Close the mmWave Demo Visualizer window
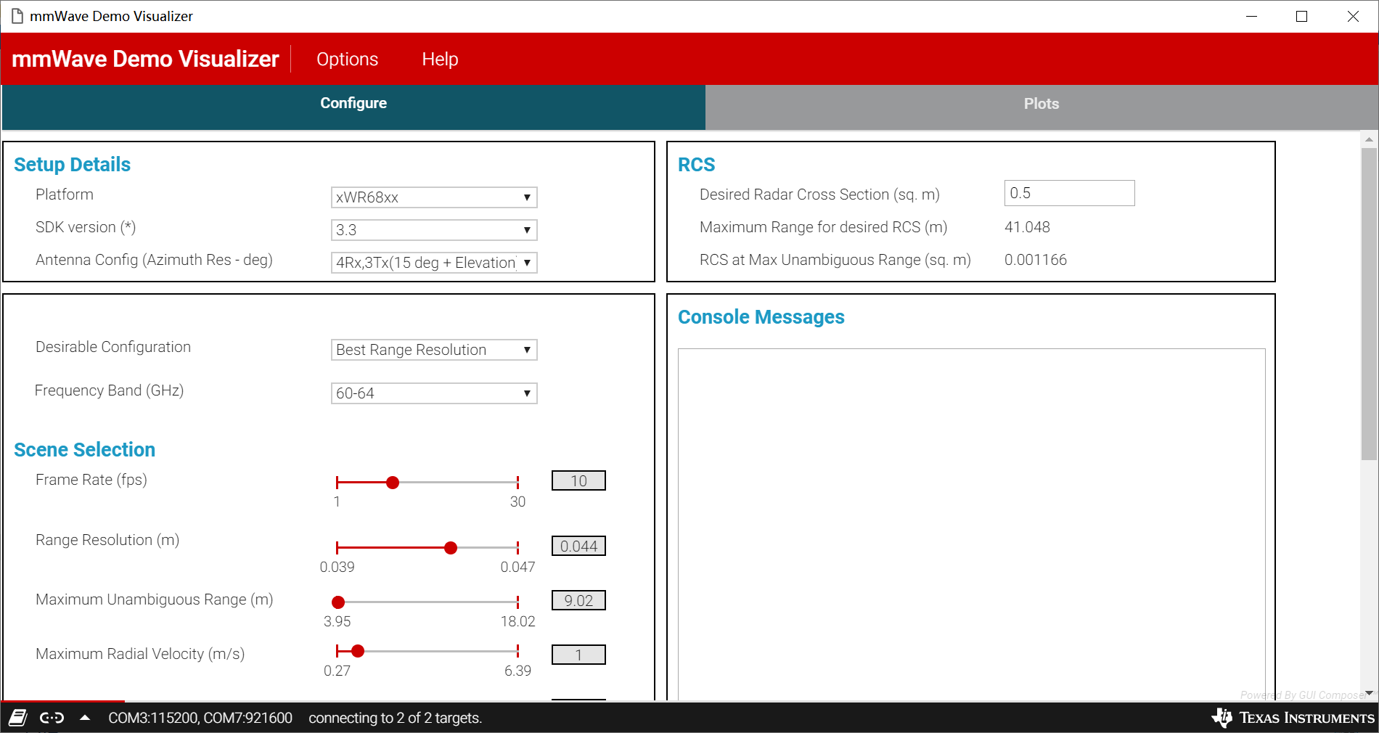1379x733 pixels. [1353, 16]
